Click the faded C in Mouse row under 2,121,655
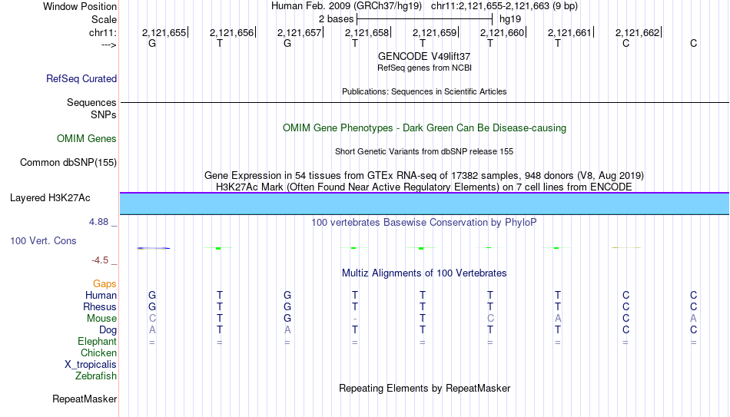730x417 pixels. click(152, 319)
